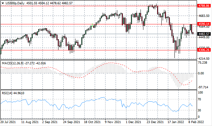Click the 24 Sep 2021 date label

(x=72, y=122)
